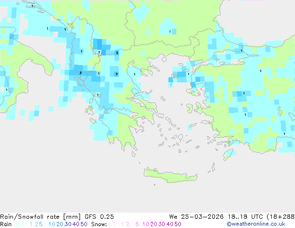This screenshot has height=228, width=295.
Task: Select the snow legend value 30
Action: pos(162,224)
